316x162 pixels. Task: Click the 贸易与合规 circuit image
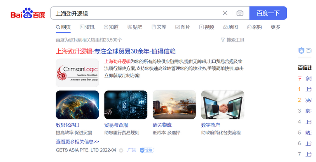click(x=126, y=105)
